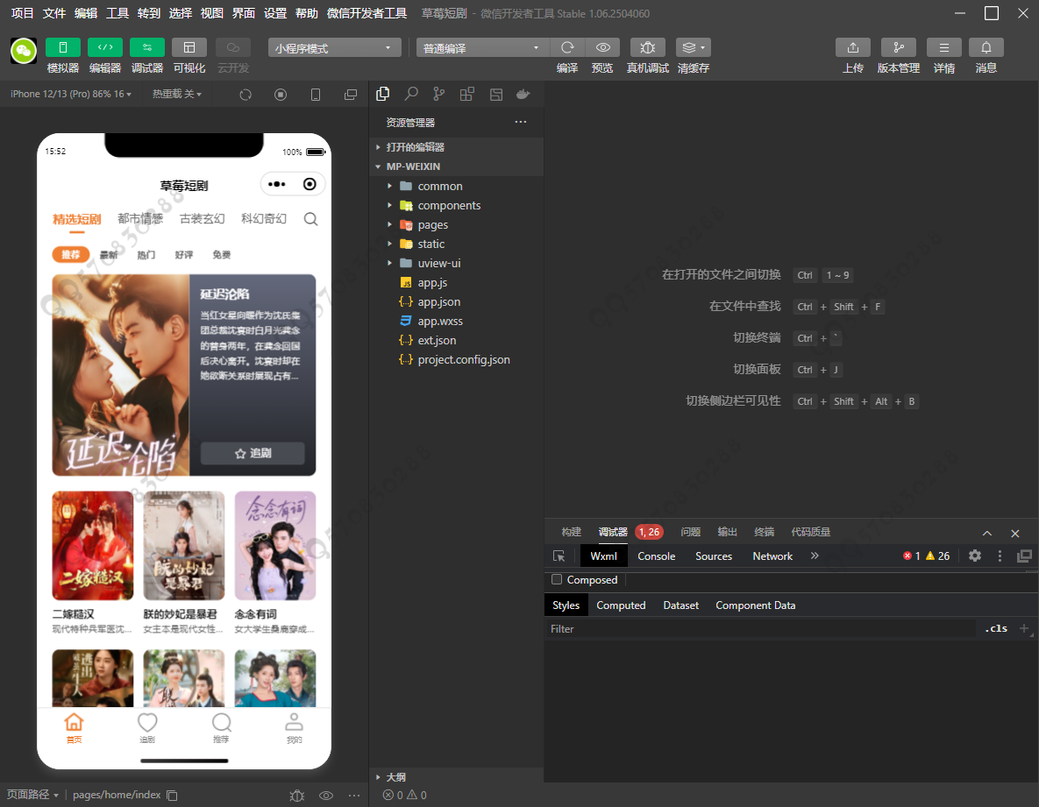Toggle the Debugger panel button

pyautogui.click(x=146, y=47)
